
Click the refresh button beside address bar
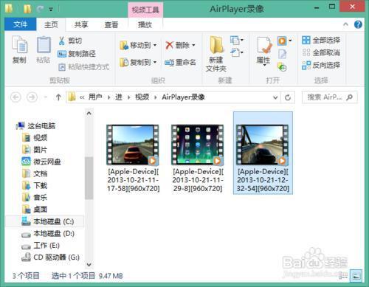288,97
